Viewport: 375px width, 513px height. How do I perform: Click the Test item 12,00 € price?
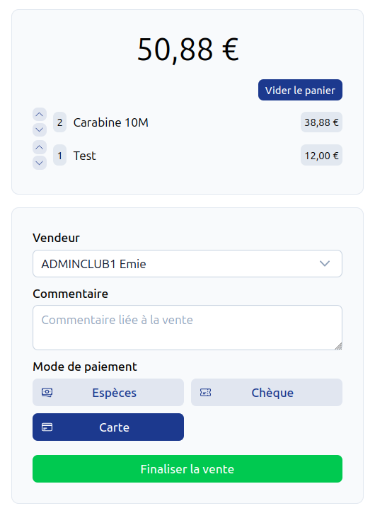point(321,156)
